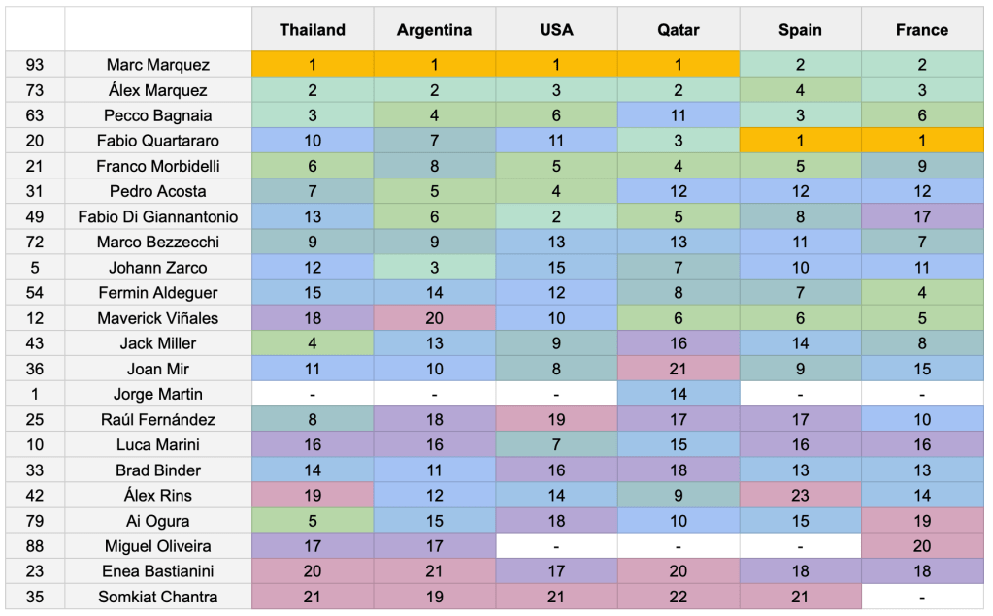Select the Ai Ogura name cell
The width and height of the screenshot is (993, 616).
(158, 521)
